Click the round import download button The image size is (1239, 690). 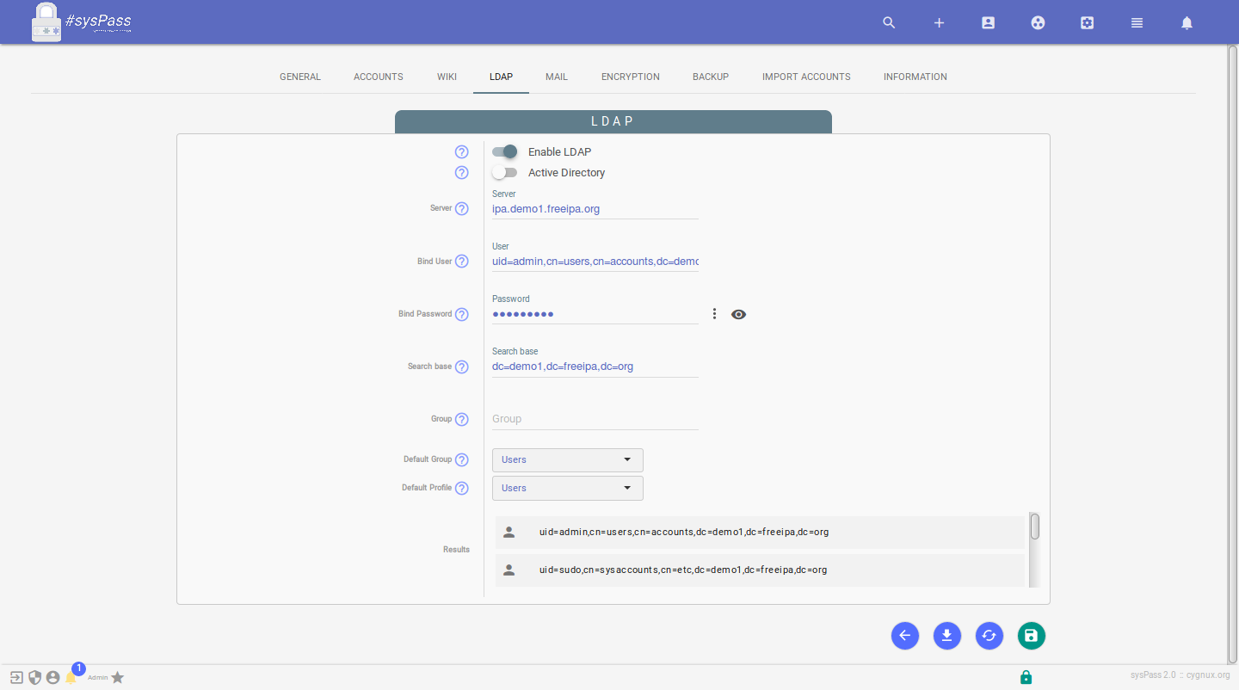[946, 636]
